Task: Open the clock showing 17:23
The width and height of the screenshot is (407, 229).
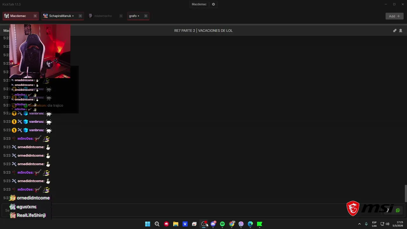Action: click(397, 224)
